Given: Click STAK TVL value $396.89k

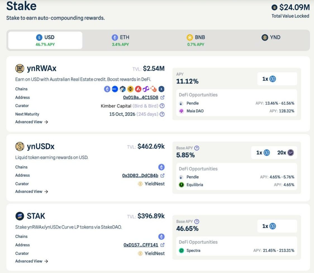Looking at the screenshot, I should tap(151, 216).
